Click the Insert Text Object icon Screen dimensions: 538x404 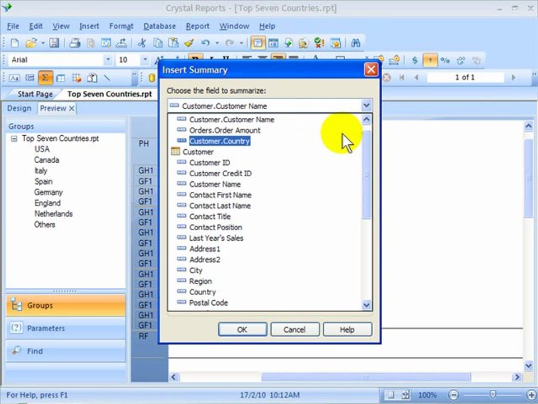[x=14, y=78]
